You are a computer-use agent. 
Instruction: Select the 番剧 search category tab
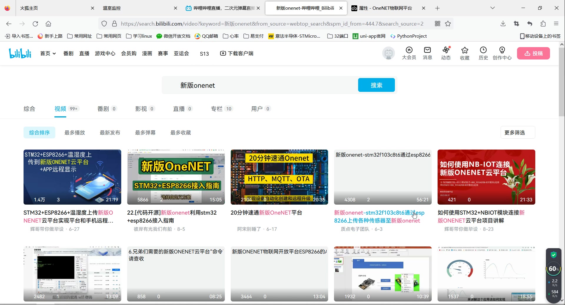107,109
